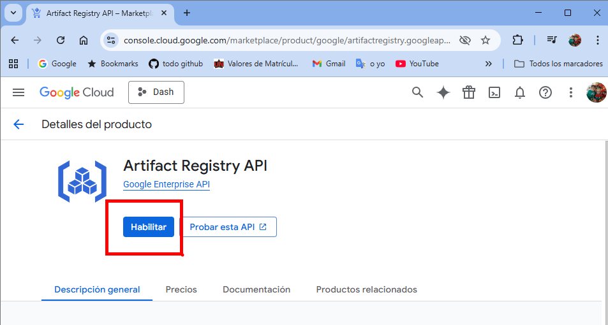The image size is (608, 325).
Task: Open a new browser tab
Action: (x=187, y=13)
